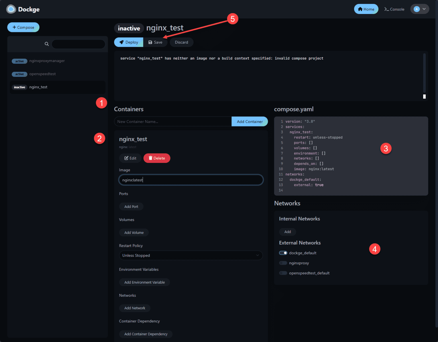Click the search magnifier in the sidebar
Screen dimensions: 438x342
[x=46, y=44]
